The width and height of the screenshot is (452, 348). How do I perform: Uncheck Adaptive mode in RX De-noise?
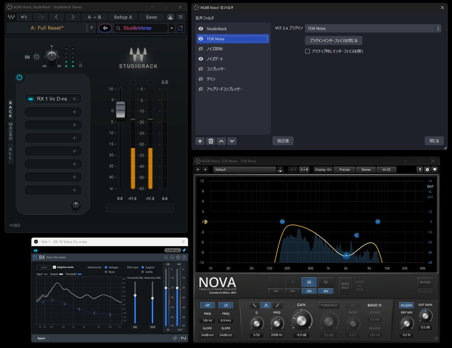[x=54, y=267]
